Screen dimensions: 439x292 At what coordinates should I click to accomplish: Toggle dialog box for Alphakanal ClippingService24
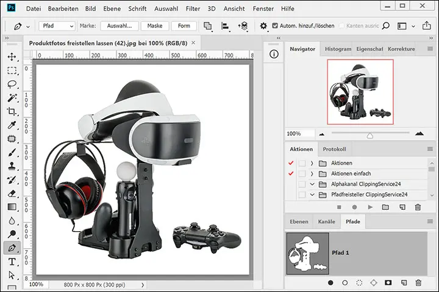click(302, 184)
